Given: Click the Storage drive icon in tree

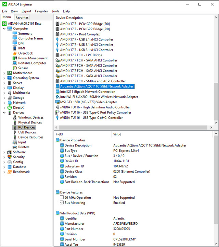Looking at the screenshot, I should point(10,98).
